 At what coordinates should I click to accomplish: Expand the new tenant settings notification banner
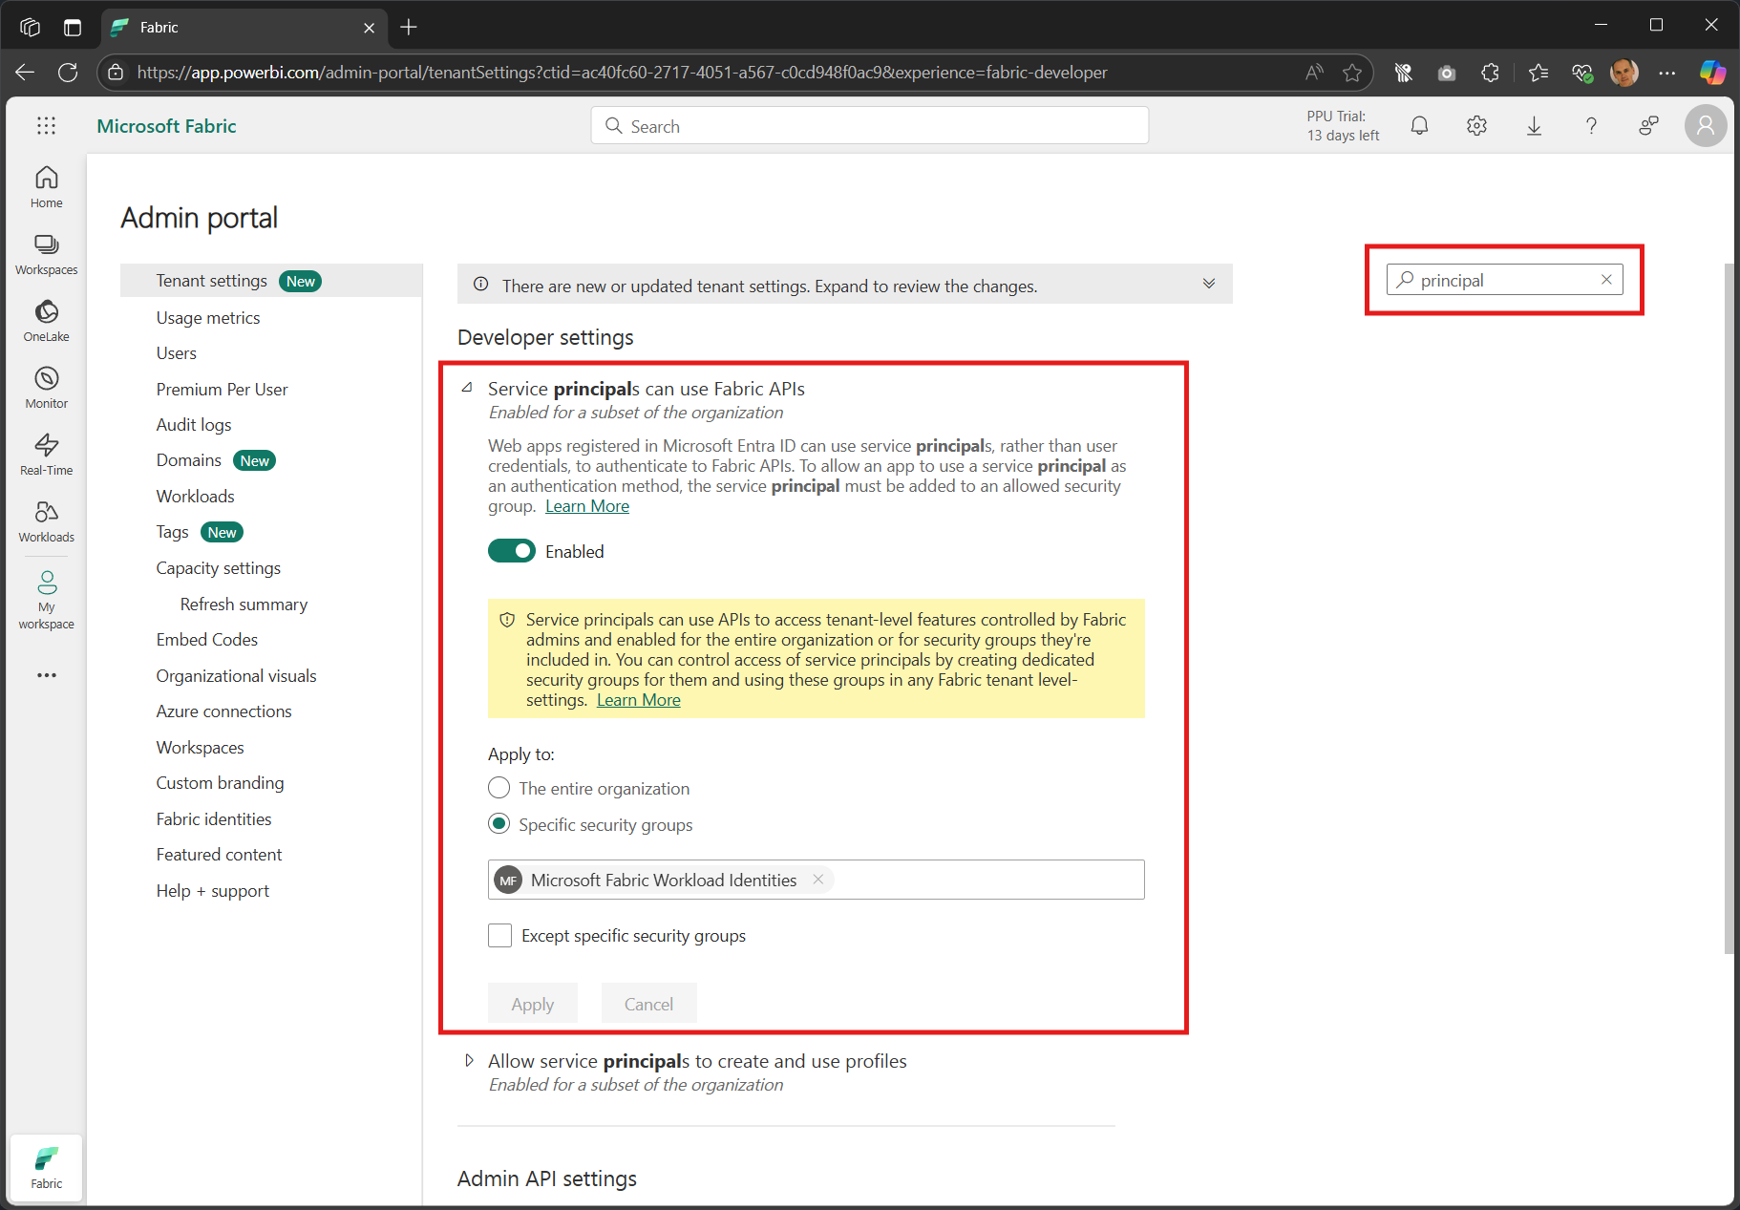pos(1209,284)
